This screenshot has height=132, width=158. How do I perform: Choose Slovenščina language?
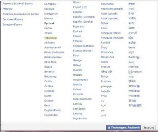[x=107, y=57]
